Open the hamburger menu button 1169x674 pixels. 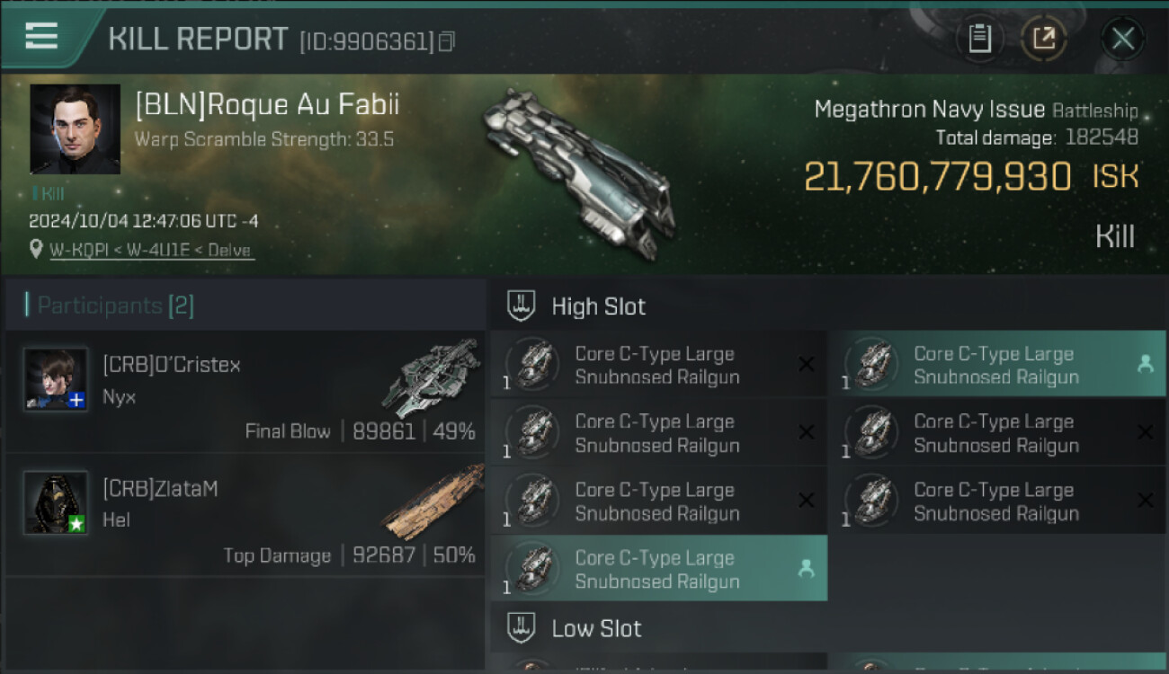[x=42, y=37]
